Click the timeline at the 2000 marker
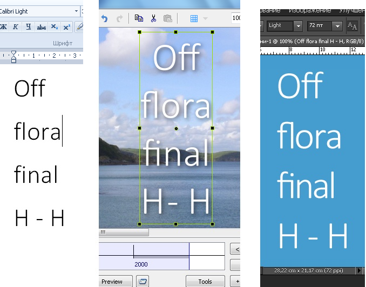The height and width of the screenshot is (287, 366). click(x=140, y=264)
